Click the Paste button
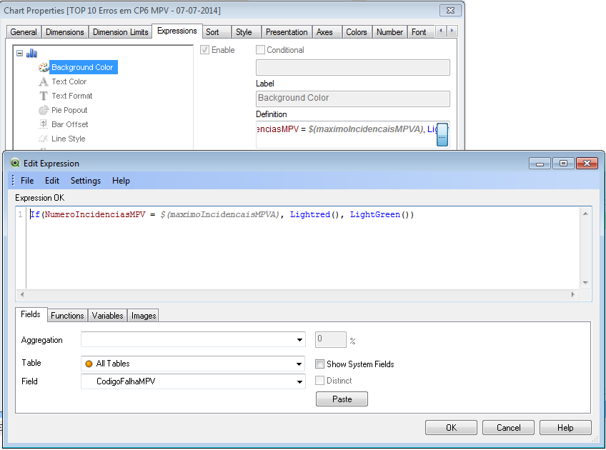This screenshot has height=450, width=606. click(342, 399)
